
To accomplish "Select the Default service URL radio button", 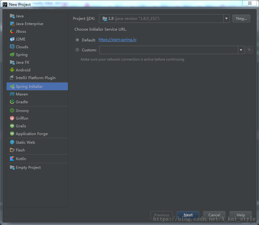I will (x=77, y=40).
